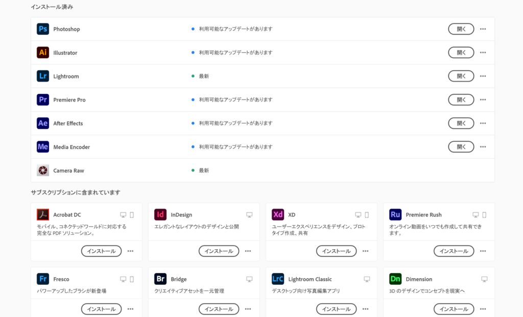The image size is (523, 317).
Task: Click the mobile platform icon on Acrobat DC card
Action: (x=132, y=215)
